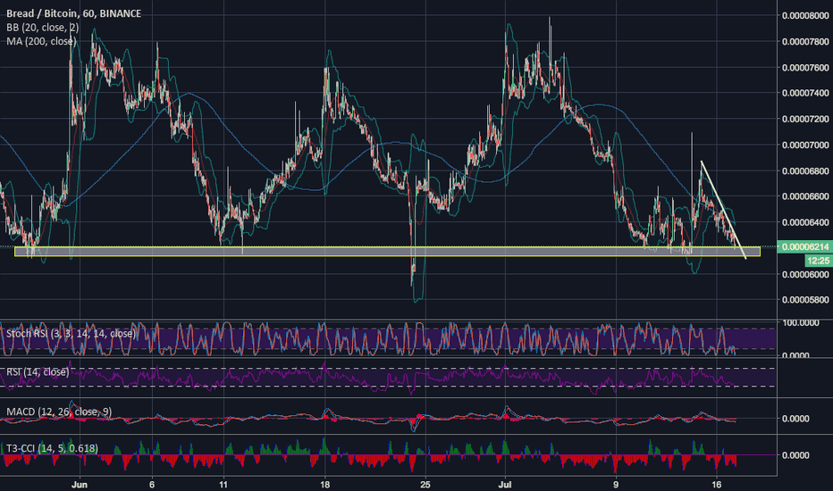Click the 11 date on the time axis
Screen dimensions: 833x491
pyautogui.click(x=223, y=485)
